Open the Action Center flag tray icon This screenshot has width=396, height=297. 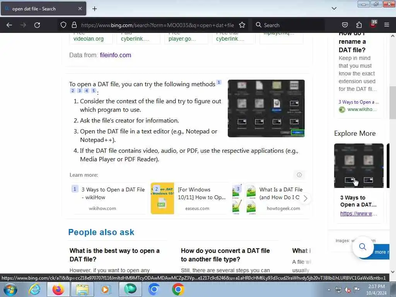click(x=357, y=290)
